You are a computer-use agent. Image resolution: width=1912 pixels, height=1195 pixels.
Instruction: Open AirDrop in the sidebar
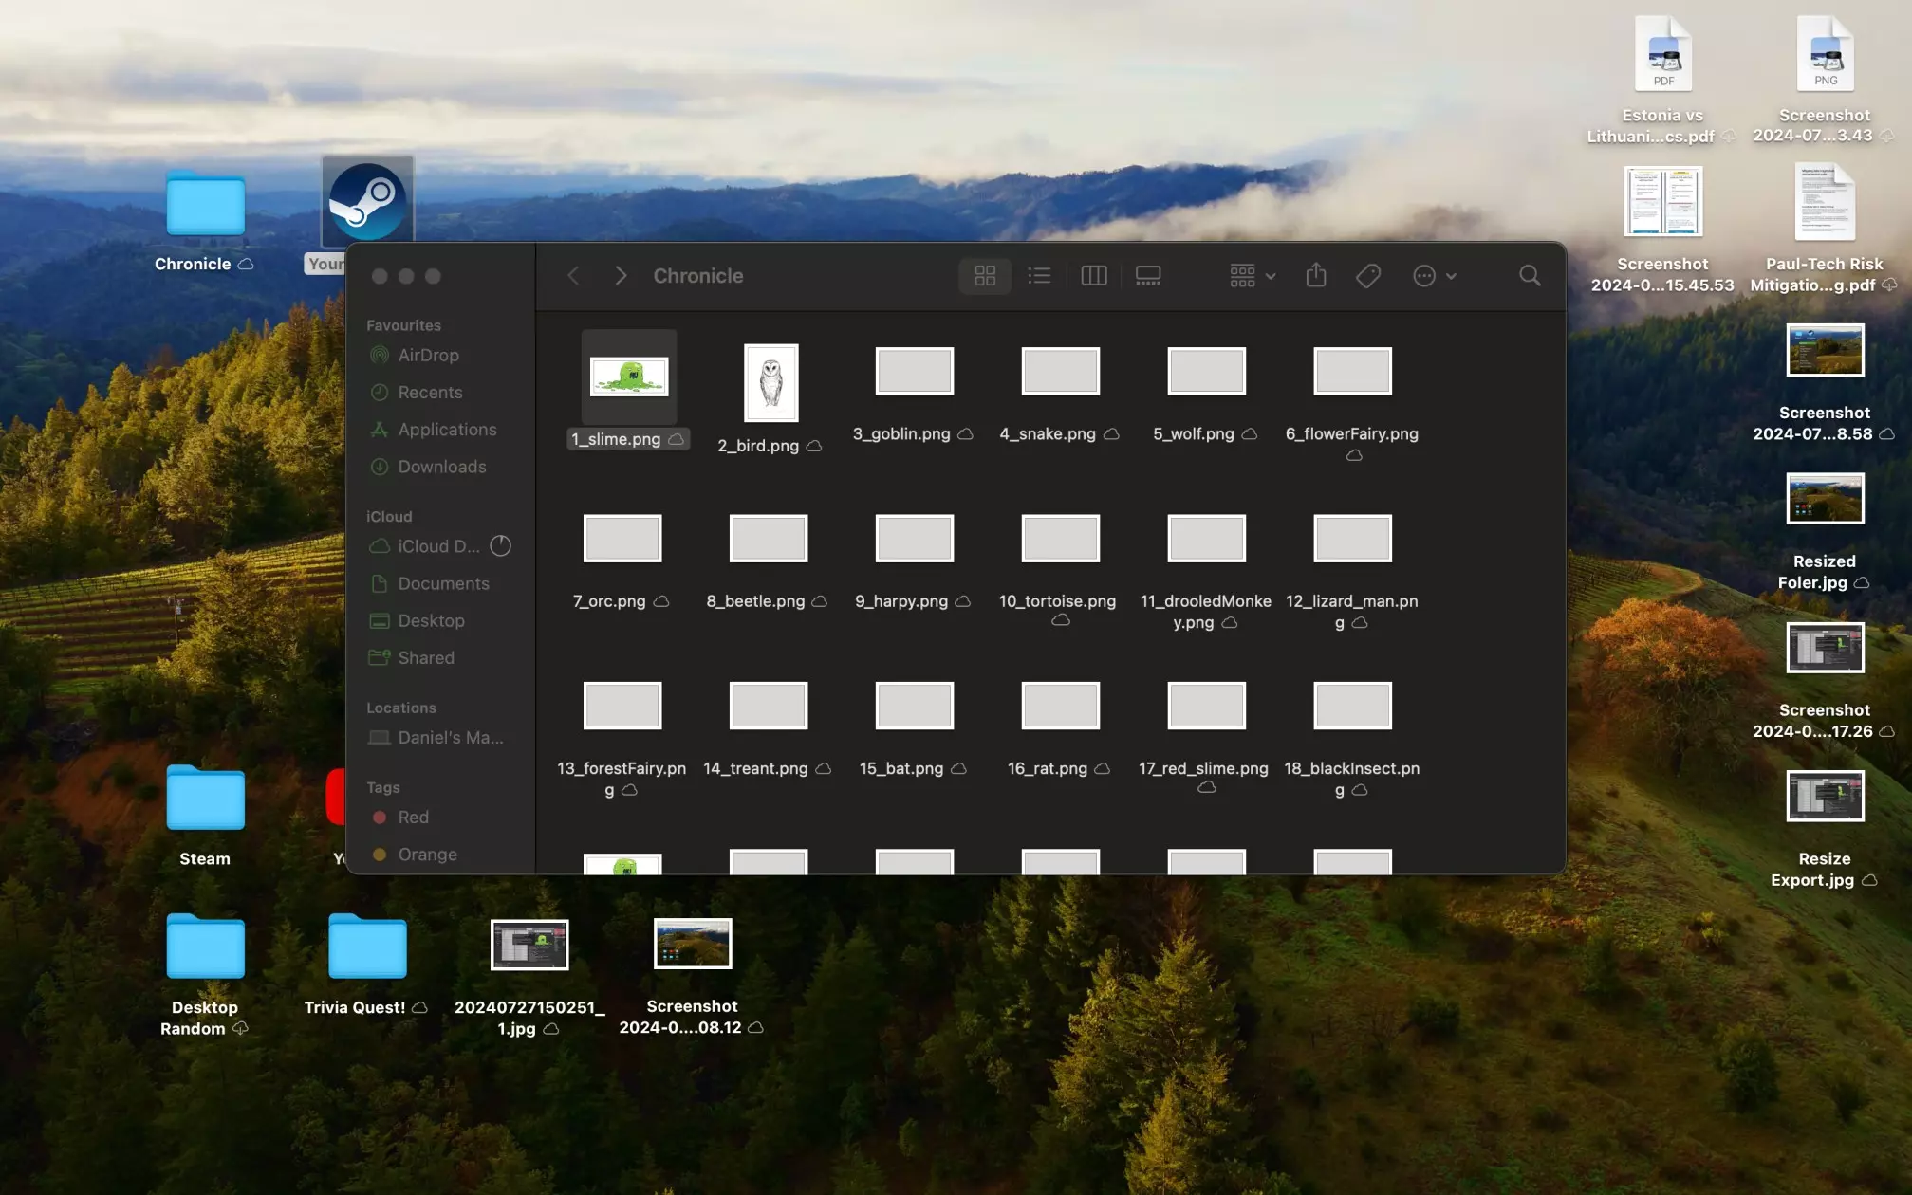(x=428, y=355)
